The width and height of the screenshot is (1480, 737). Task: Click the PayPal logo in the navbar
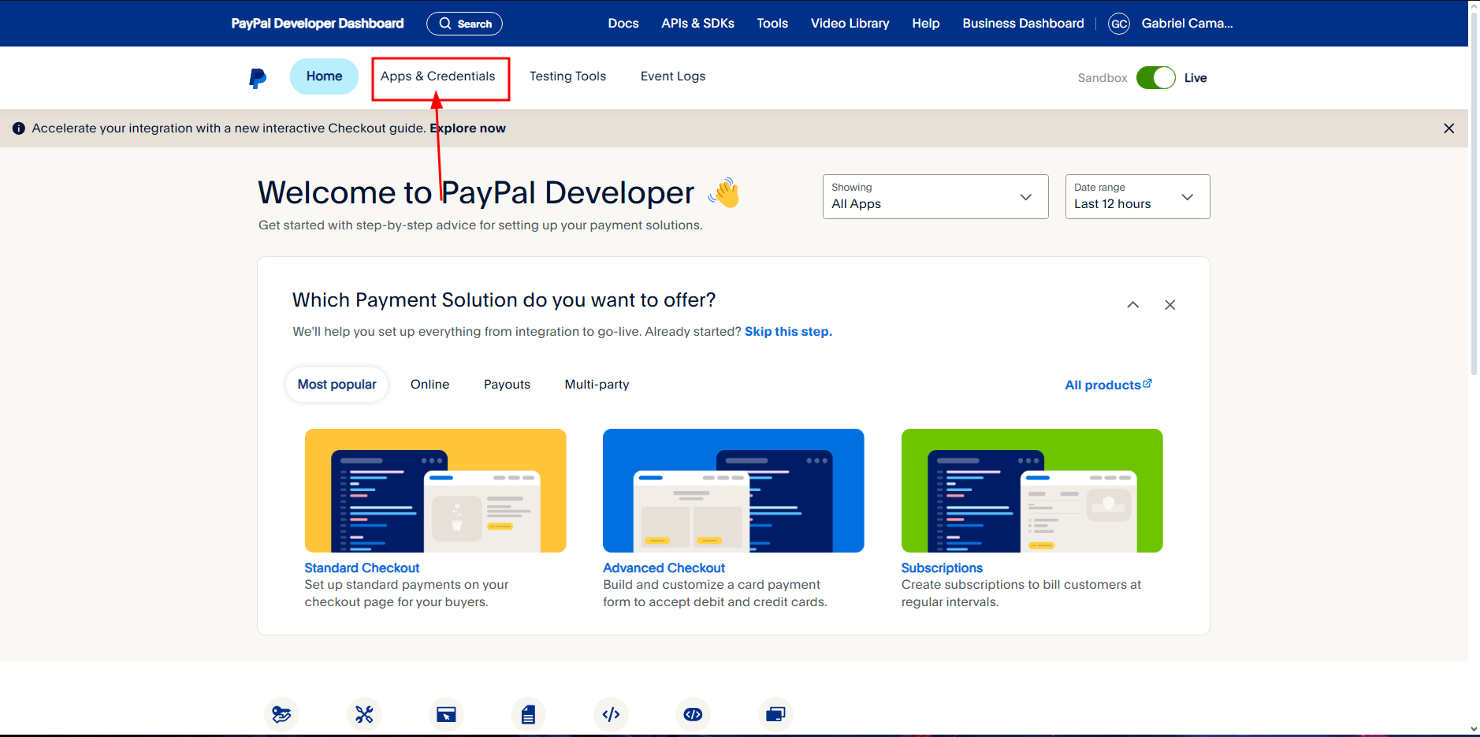[x=257, y=76]
